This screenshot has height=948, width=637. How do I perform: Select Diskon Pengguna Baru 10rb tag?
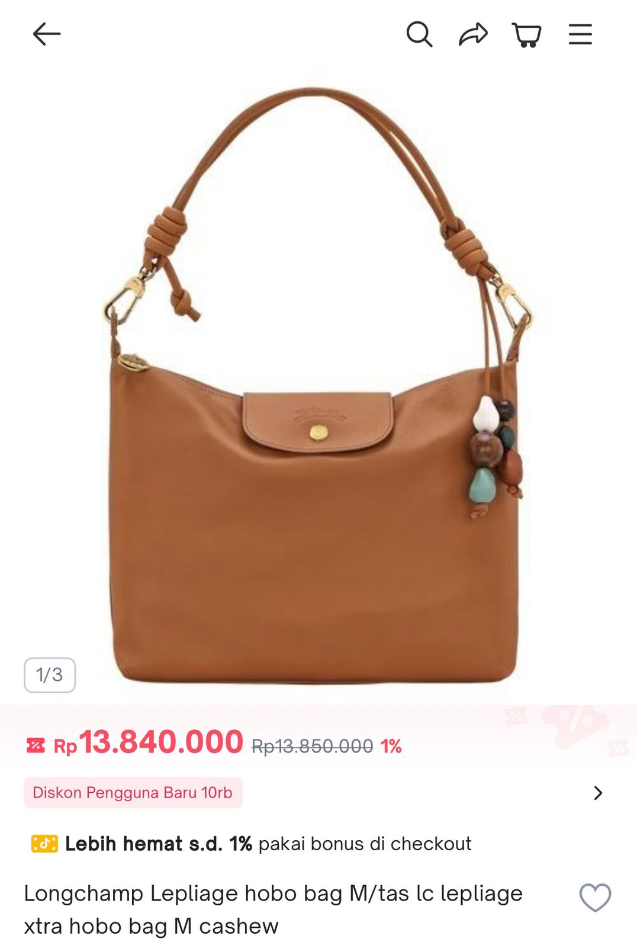point(133,793)
